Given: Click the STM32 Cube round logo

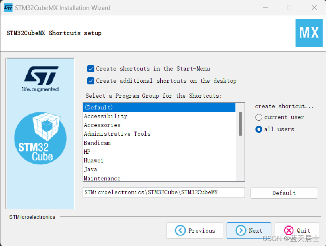Looking at the screenshot, I should click(x=40, y=138).
